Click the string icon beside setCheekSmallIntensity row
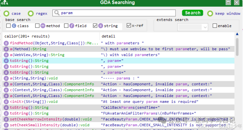The image size is (243, 130). (6, 125)
